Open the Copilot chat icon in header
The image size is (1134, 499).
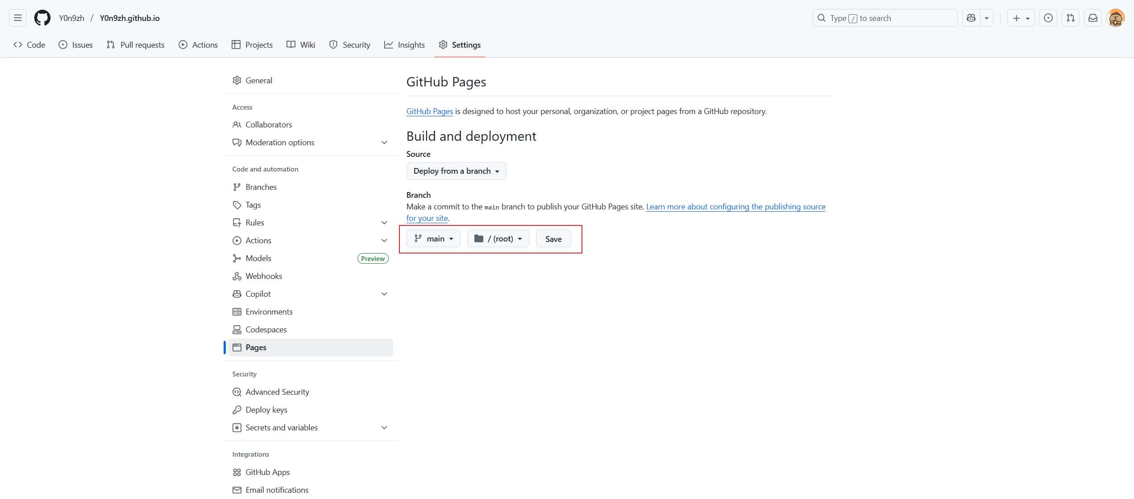coord(971,18)
